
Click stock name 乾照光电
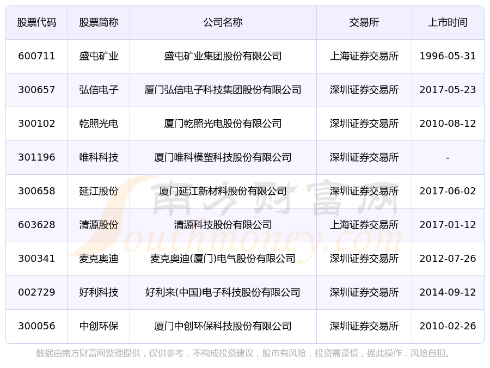click(x=99, y=124)
